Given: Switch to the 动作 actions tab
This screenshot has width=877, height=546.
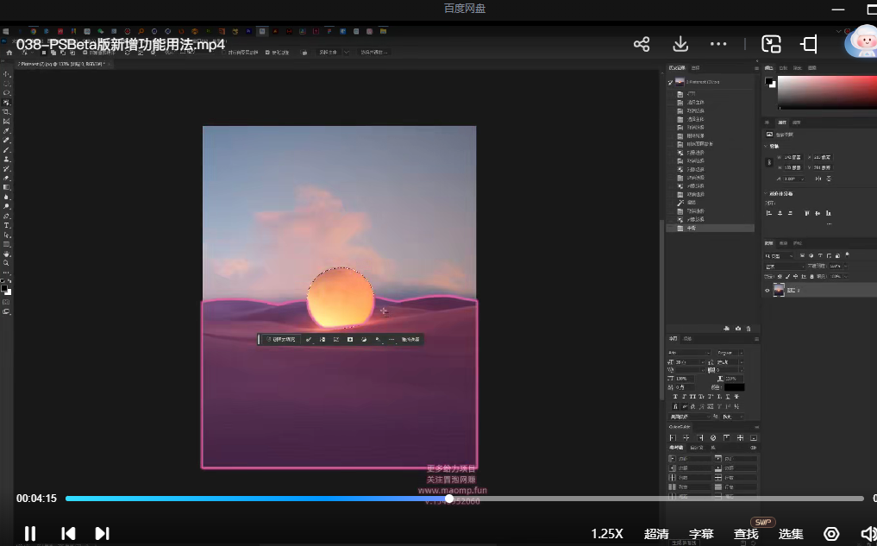Looking at the screenshot, I should point(695,67).
